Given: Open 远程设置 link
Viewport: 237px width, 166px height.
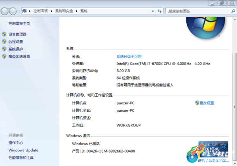Looking at the screenshot, I should click(x=16, y=42).
